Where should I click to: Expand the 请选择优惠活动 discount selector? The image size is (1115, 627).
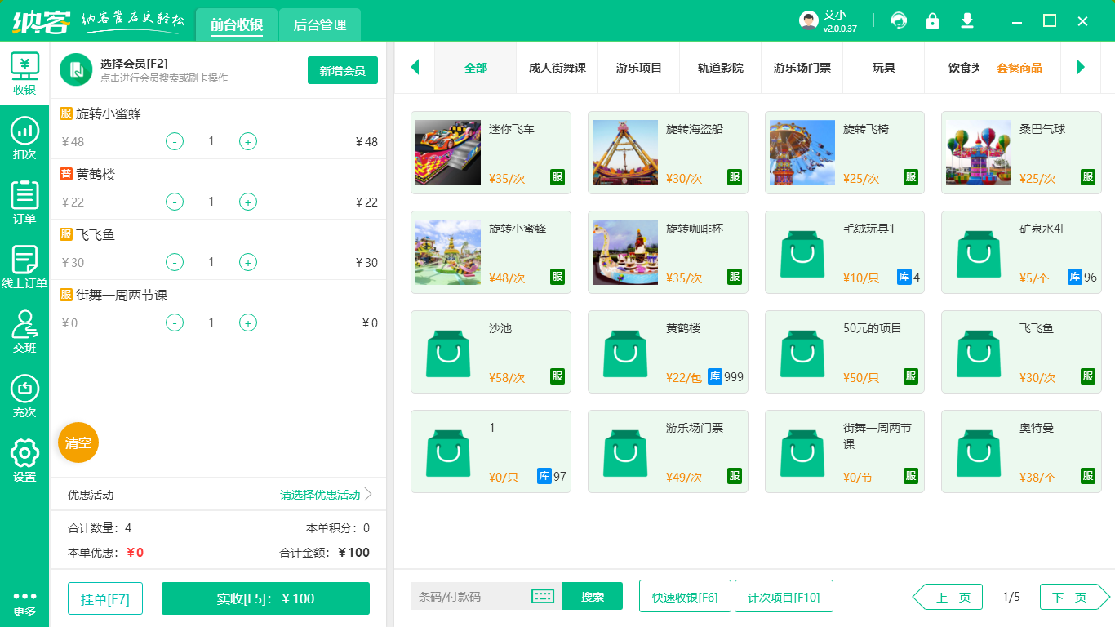pos(319,493)
